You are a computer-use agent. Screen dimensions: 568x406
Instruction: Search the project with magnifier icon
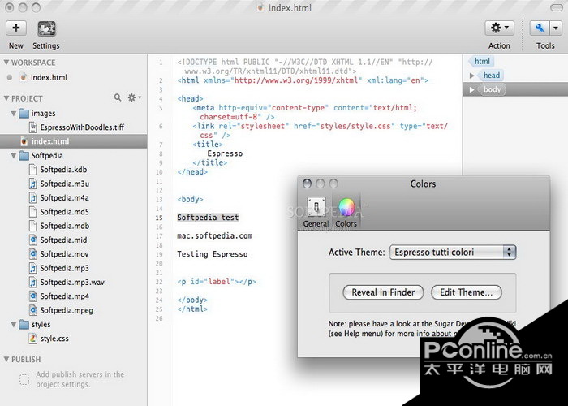(x=118, y=97)
